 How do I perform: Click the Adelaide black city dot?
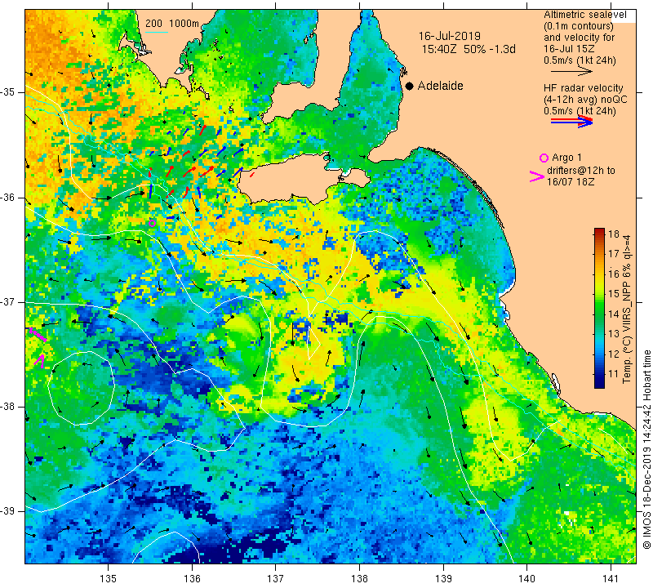pyautogui.click(x=410, y=86)
